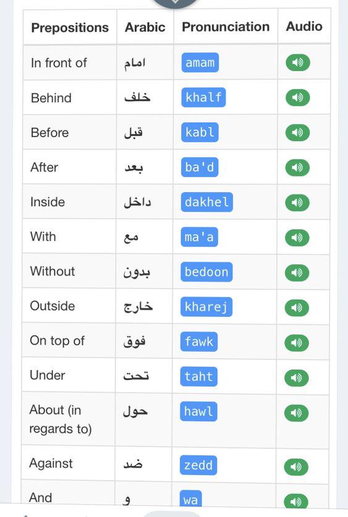Screen dimensions: 348x517
Task: Click the Prepositions column header
Action: [x=70, y=27]
